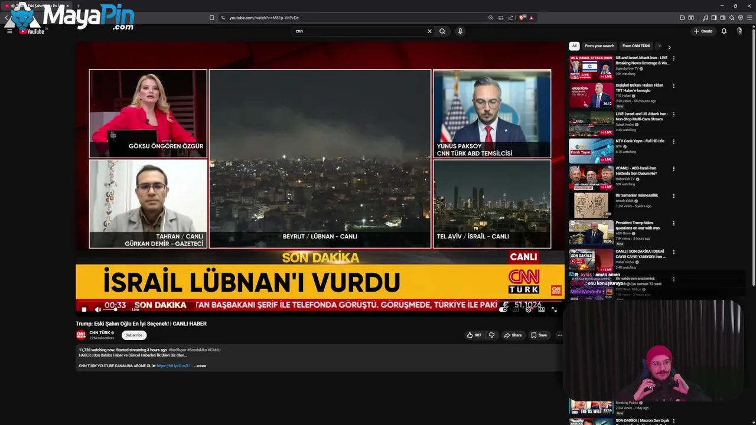Open the browser main hamburger menu
Screen dimensions: 756x425
tap(750, 18)
